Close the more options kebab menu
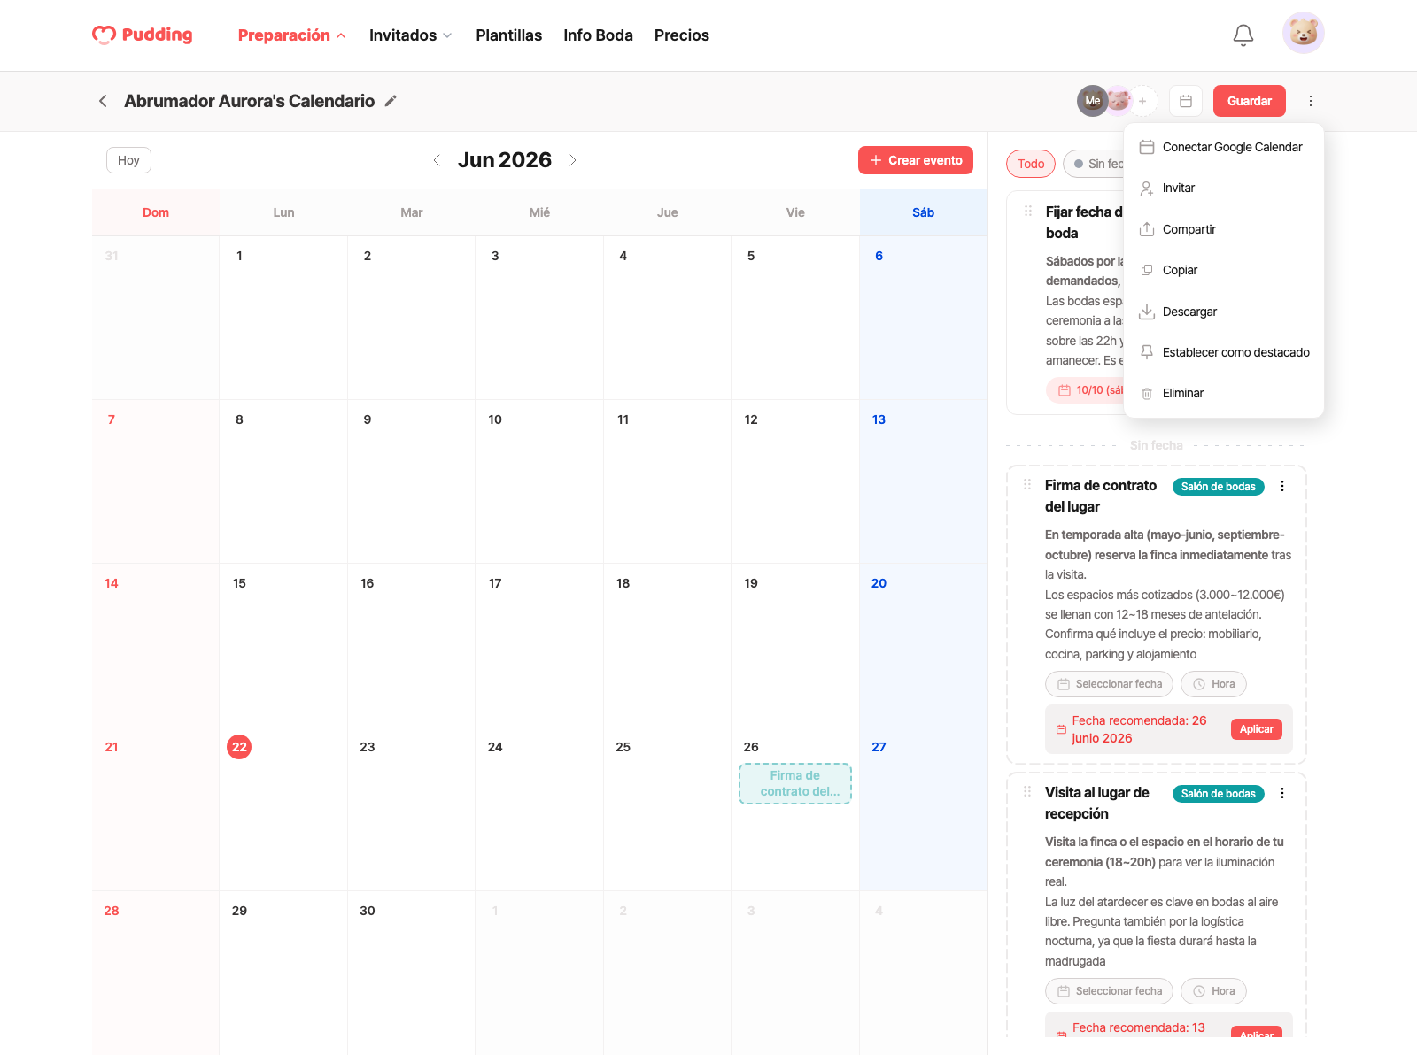Screen dimensions: 1417x1062 pyautogui.click(x=1311, y=101)
